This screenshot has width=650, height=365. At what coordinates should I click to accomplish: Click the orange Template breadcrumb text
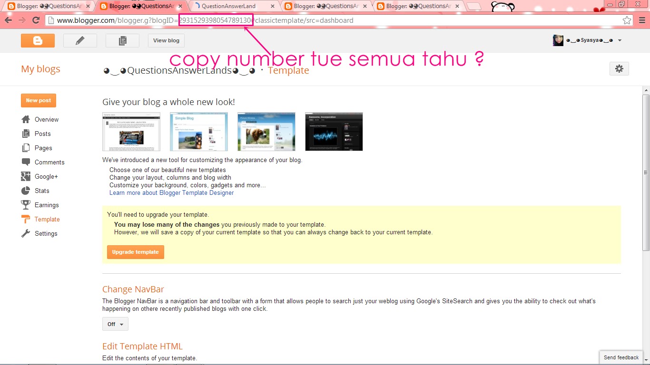pyautogui.click(x=288, y=71)
